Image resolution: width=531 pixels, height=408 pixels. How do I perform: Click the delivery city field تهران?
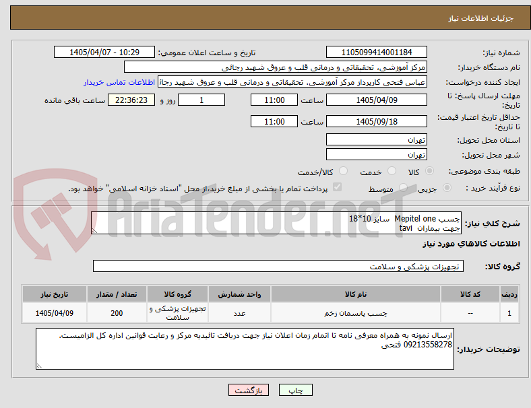click(376, 154)
